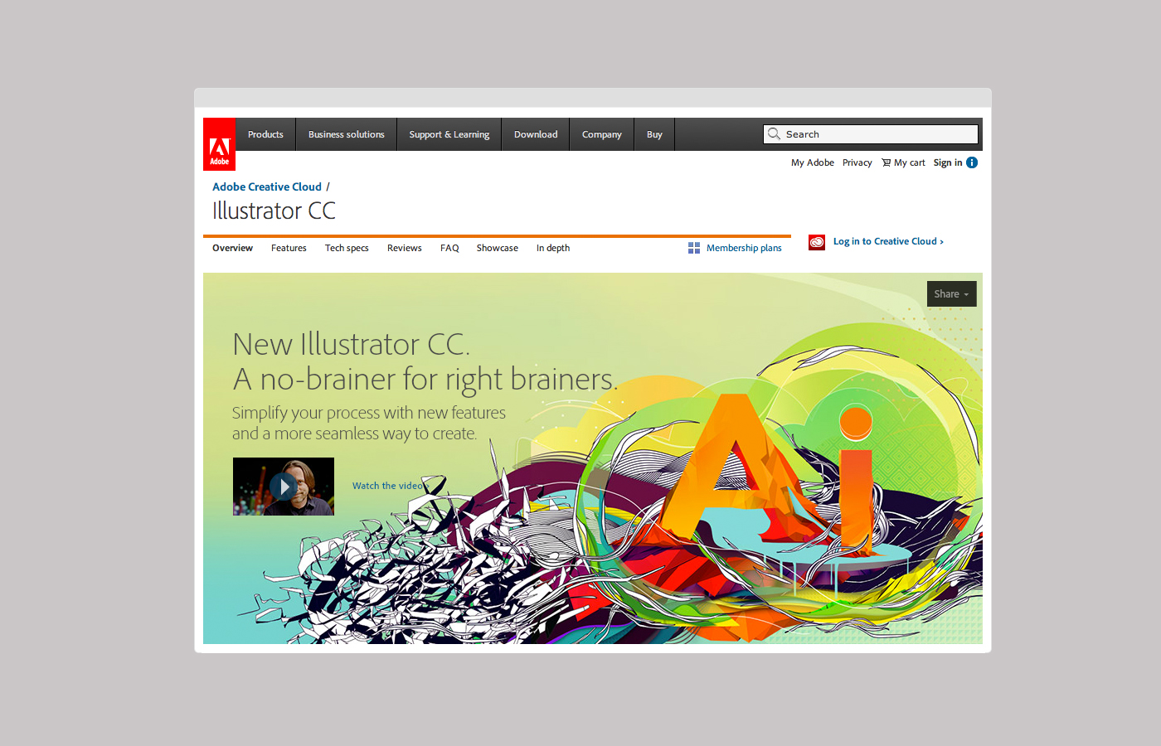Select the Overview tab

click(x=232, y=248)
